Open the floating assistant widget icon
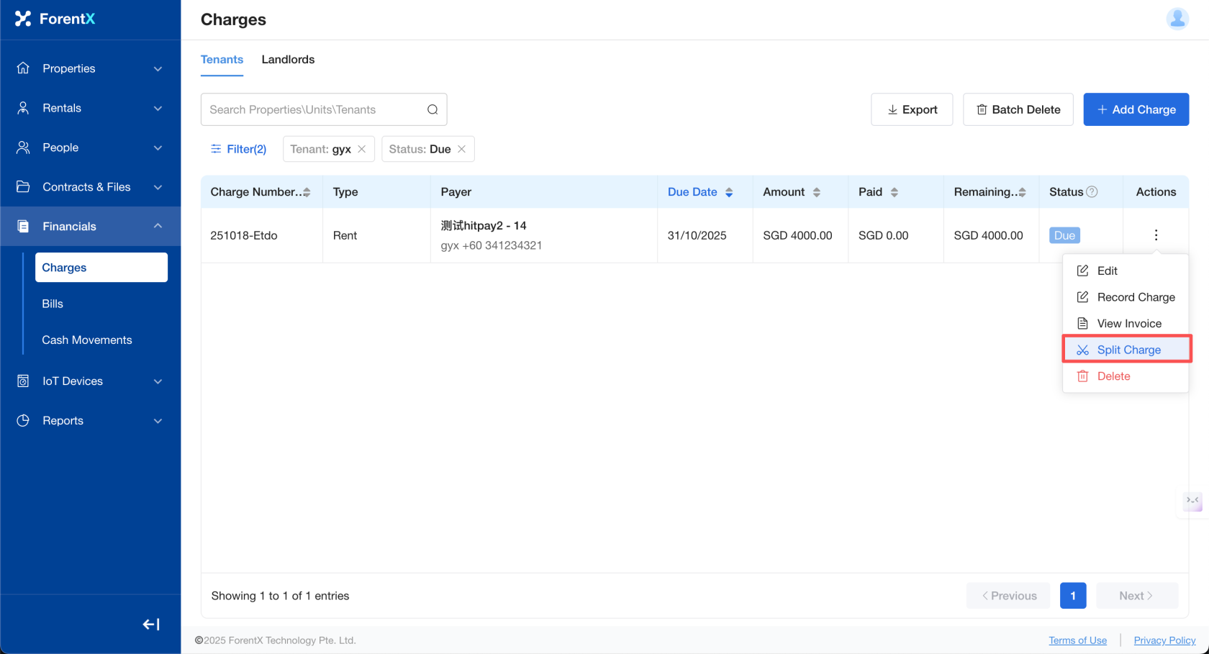Screen dimensions: 1209x654 [1192, 501]
